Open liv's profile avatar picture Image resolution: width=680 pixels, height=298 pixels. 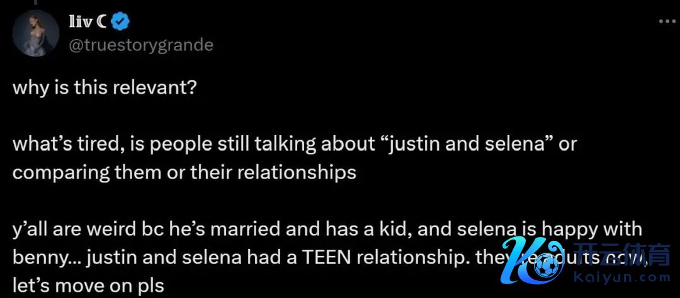coord(36,33)
